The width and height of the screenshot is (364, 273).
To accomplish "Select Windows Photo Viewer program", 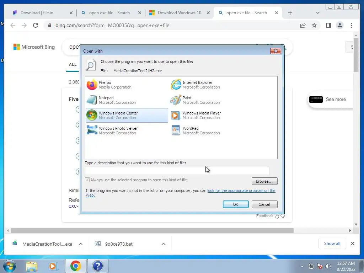I will tap(127, 131).
